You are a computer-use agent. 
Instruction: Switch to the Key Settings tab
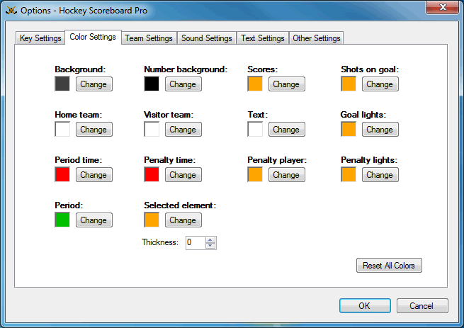tap(40, 38)
